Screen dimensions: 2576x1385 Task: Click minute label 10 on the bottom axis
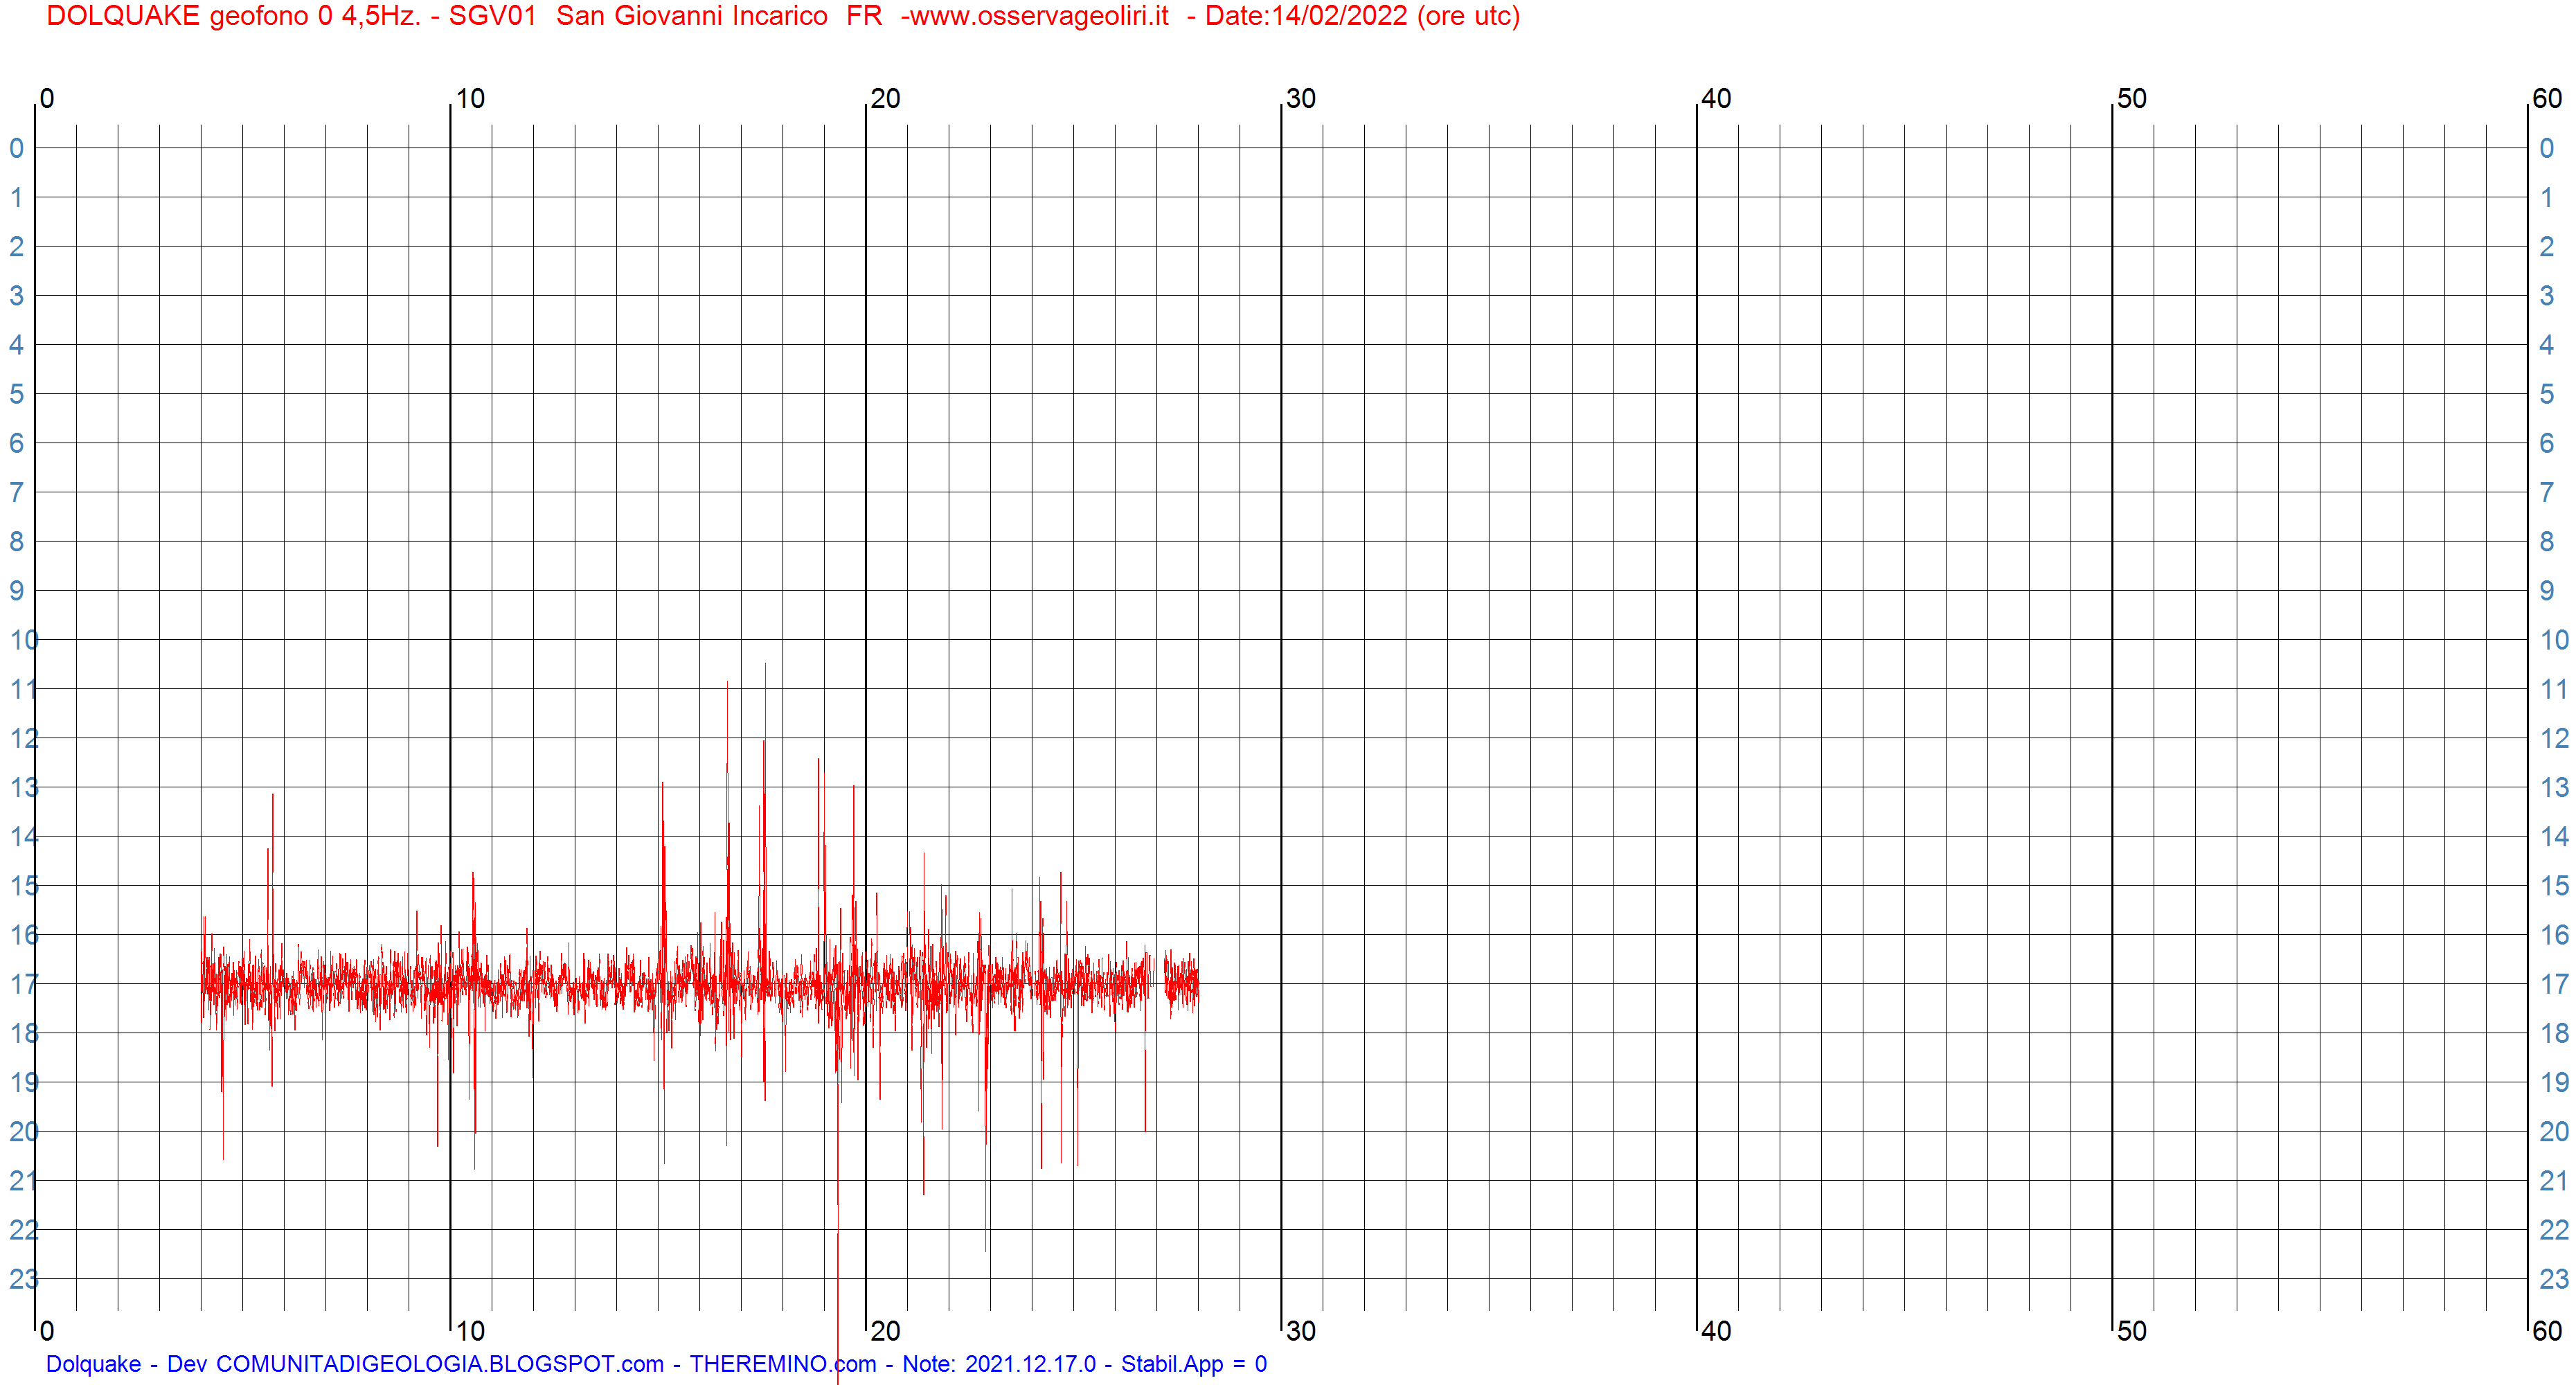[470, 1331]
